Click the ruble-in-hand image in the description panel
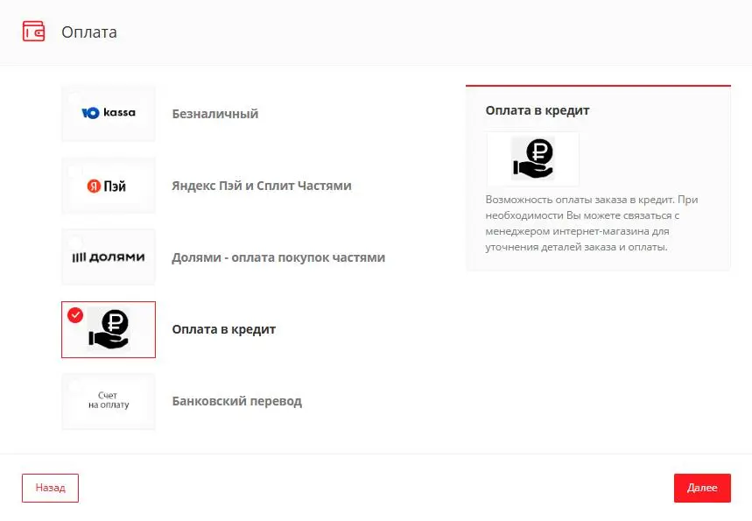Screen dimensions: 752x521 click(532, 159)
